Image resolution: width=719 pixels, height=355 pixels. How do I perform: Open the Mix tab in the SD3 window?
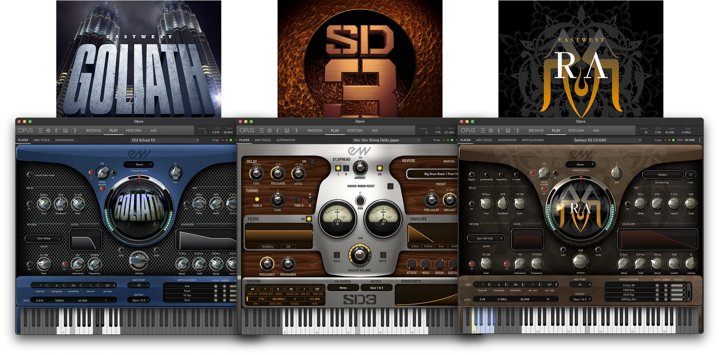(x=375, y=131)
